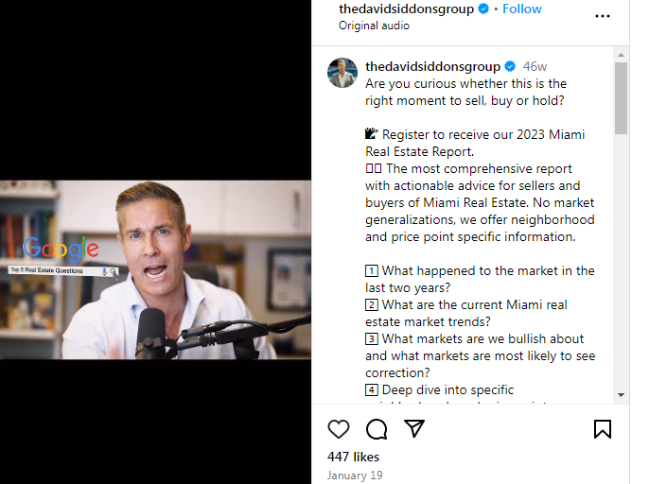Click the 46w timestamp on the caption
Screen dimensions: 649x484
pos(535,66)
